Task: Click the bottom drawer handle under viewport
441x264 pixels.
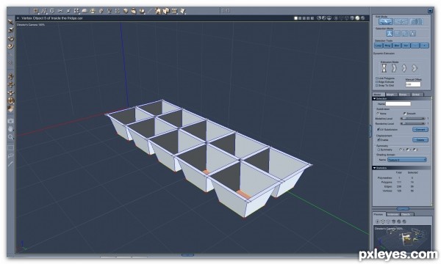Action: coord(187,255)
